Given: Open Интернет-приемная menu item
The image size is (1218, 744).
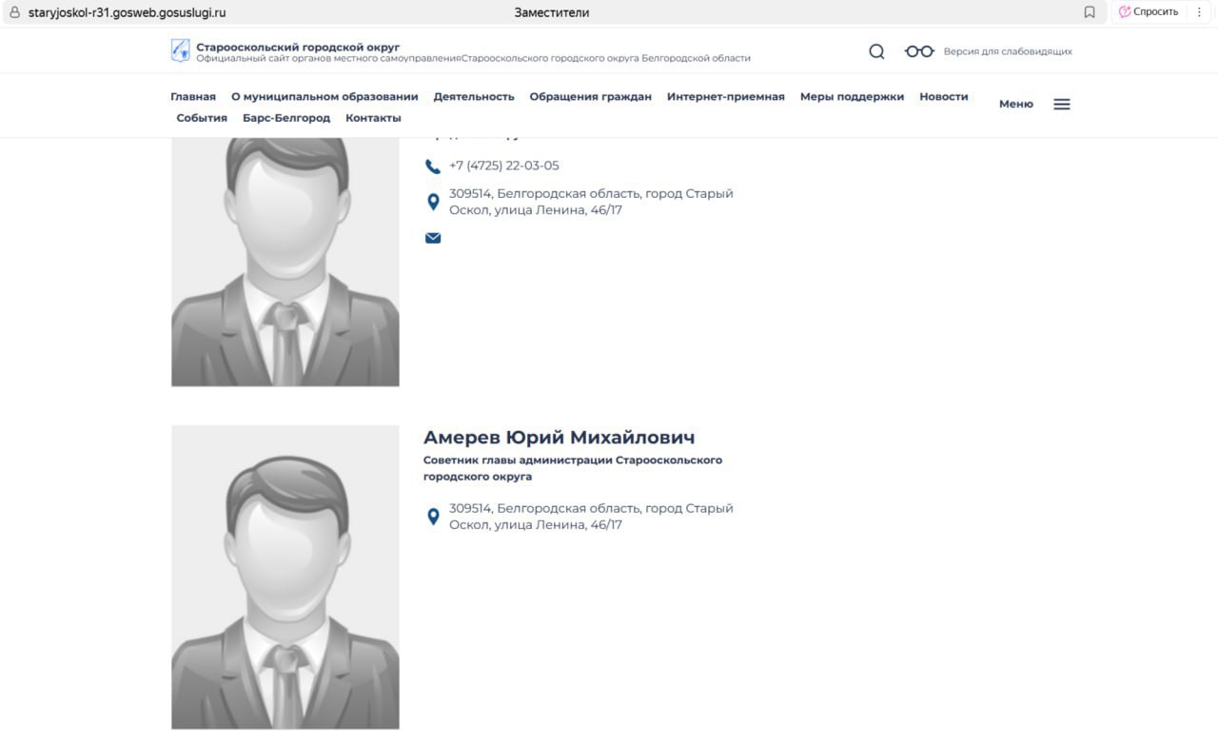Looking at the screenshot, I should 726,96.
